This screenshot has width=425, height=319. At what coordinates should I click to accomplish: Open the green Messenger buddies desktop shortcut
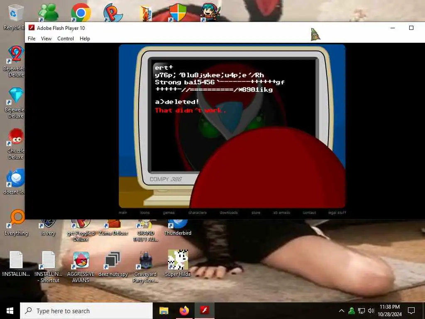pyautogui.click(x=48, y=12)
